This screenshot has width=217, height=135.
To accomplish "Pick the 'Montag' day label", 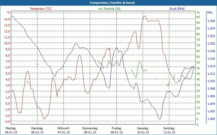I will 11,128.
